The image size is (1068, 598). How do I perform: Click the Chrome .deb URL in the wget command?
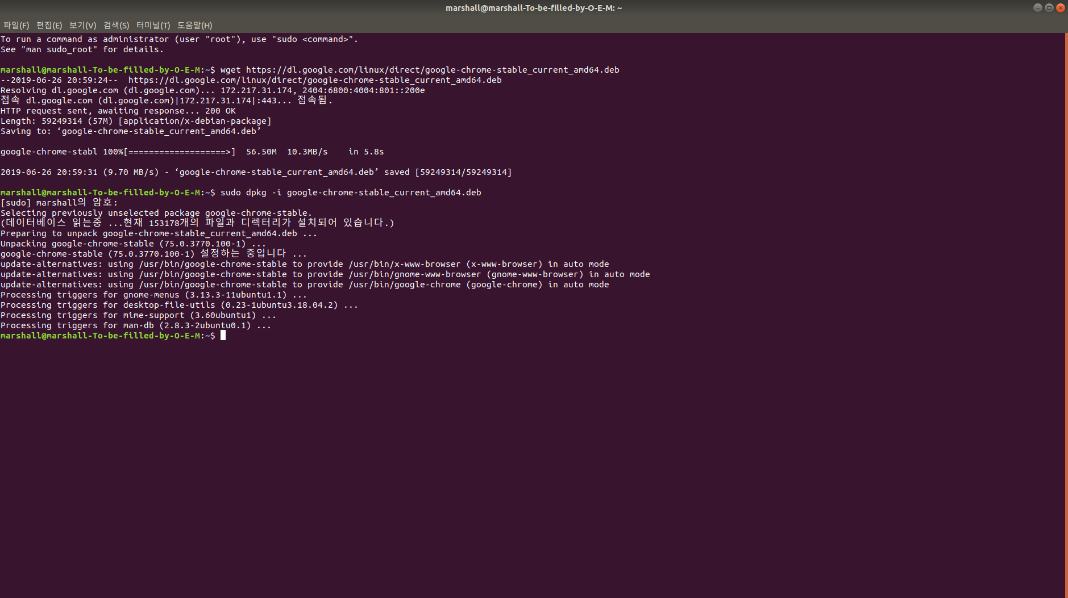pyautogui.click(x=432, y=70)
